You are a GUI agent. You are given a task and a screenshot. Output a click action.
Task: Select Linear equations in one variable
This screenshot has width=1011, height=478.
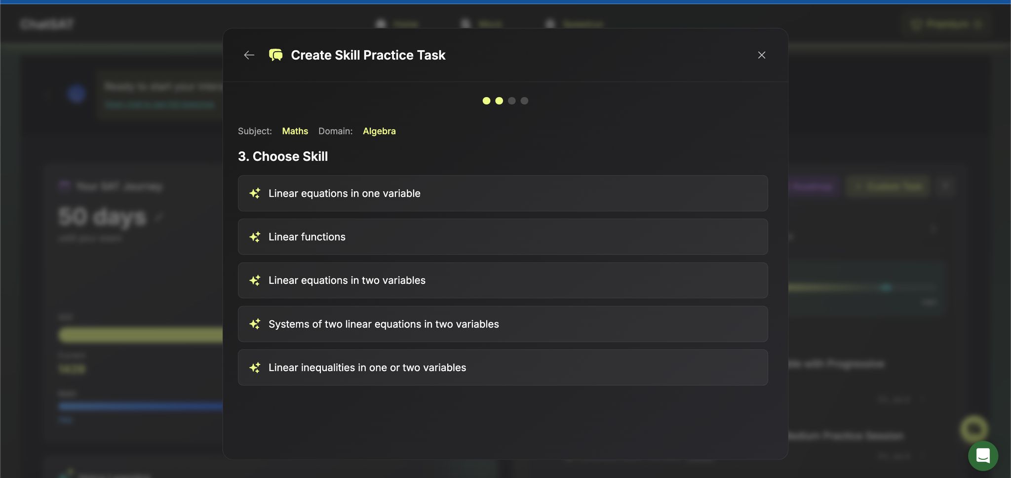pyautogui.click(x=503, y=193)
